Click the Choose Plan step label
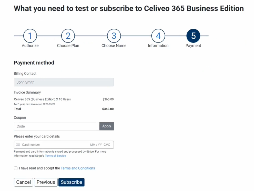Image resolution: width=254 pixels, height=191 pixels. 68,46
